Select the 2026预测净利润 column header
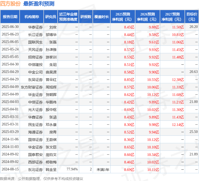This screenshot has width=199, height=181. pyautogui.click(x=148, y=17)
